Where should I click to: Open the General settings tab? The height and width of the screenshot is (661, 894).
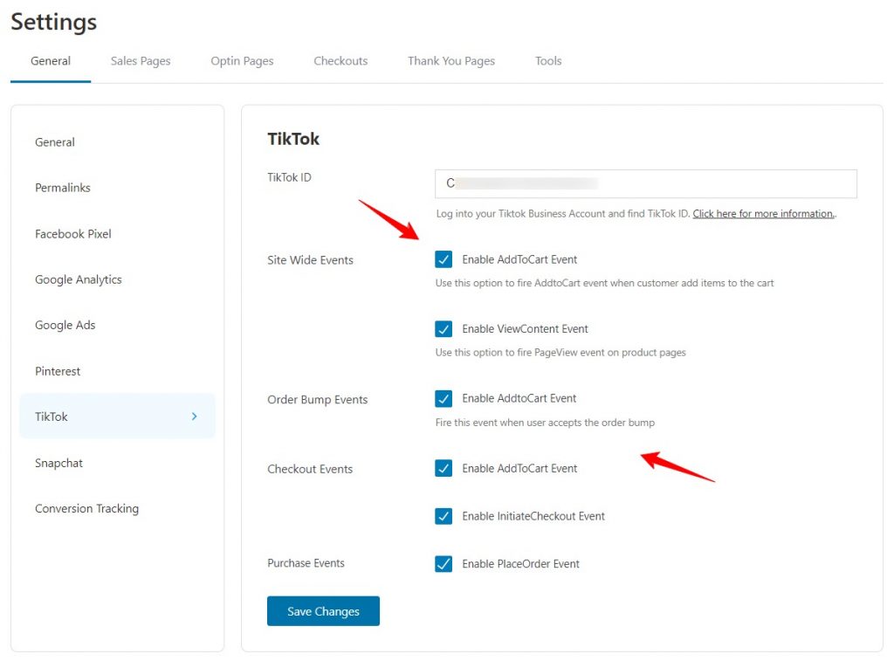pyautogui.click(x=51, y=61)
